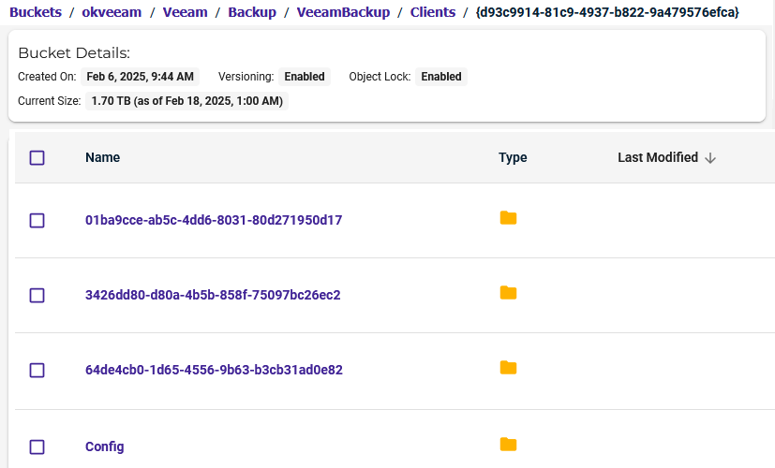Click folder icon for 01ba9cce-ab5c-4dd6 row
The image size is (775, 468).
click(508, 219)
